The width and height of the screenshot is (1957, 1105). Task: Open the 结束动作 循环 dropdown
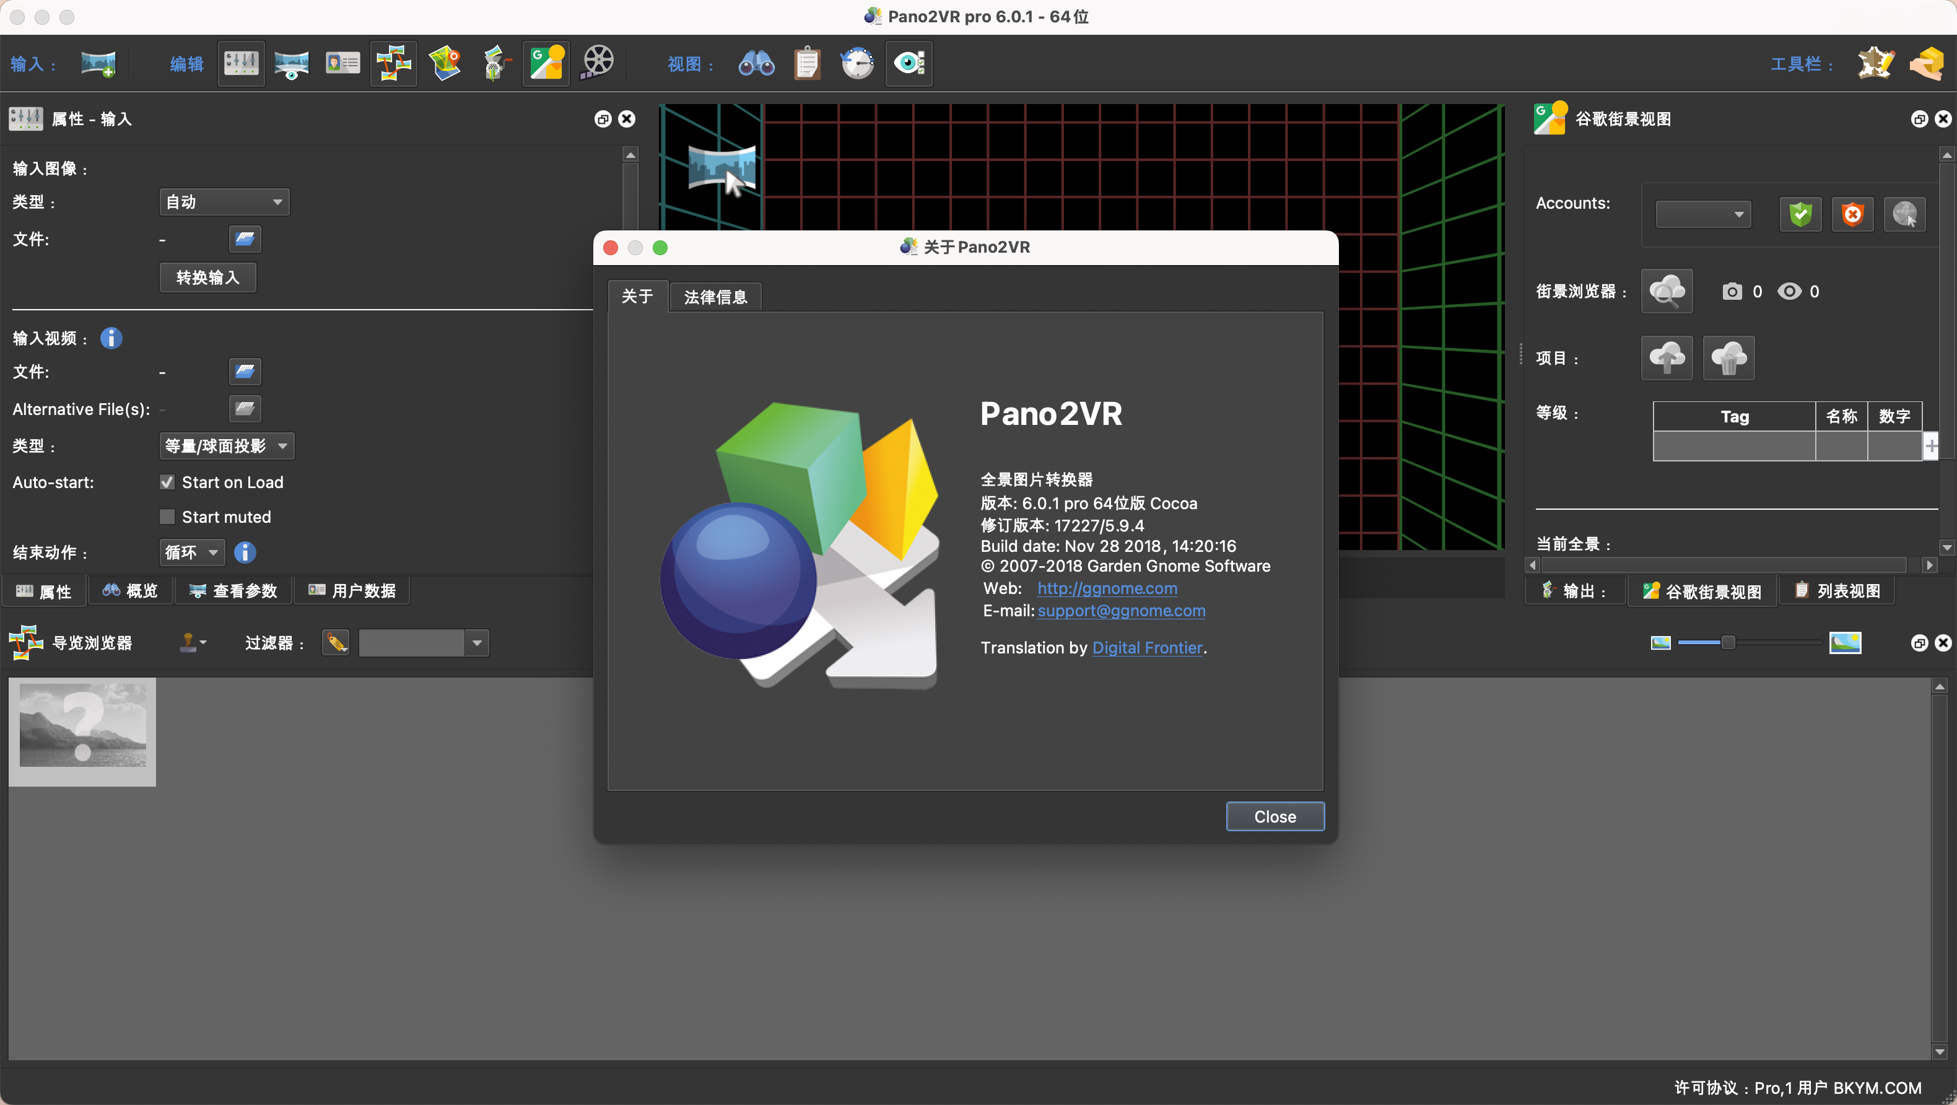tap(191, 552)
